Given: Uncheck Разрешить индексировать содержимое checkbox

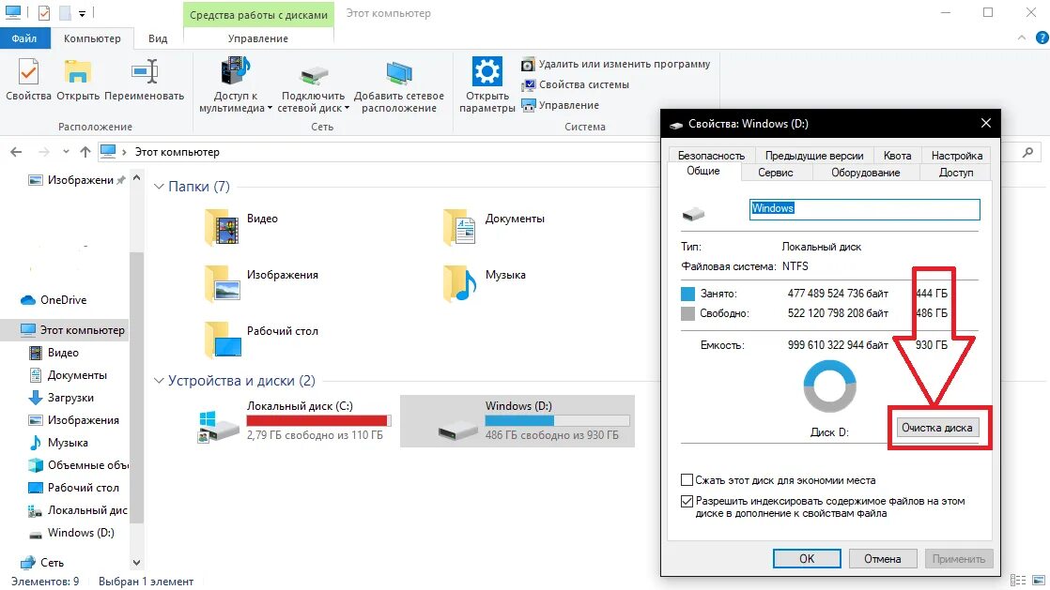Looking at the screenshot, I should pos(687,501).
